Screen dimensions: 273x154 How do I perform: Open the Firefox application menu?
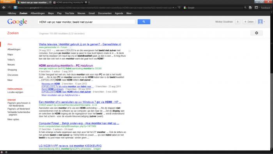[8, 2]
